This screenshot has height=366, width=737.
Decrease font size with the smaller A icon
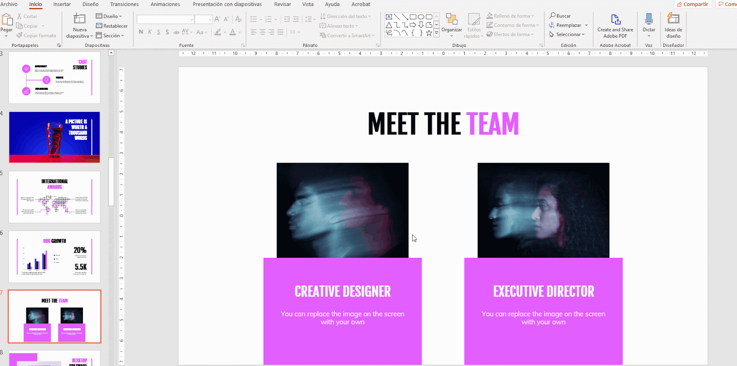[226, 19]
